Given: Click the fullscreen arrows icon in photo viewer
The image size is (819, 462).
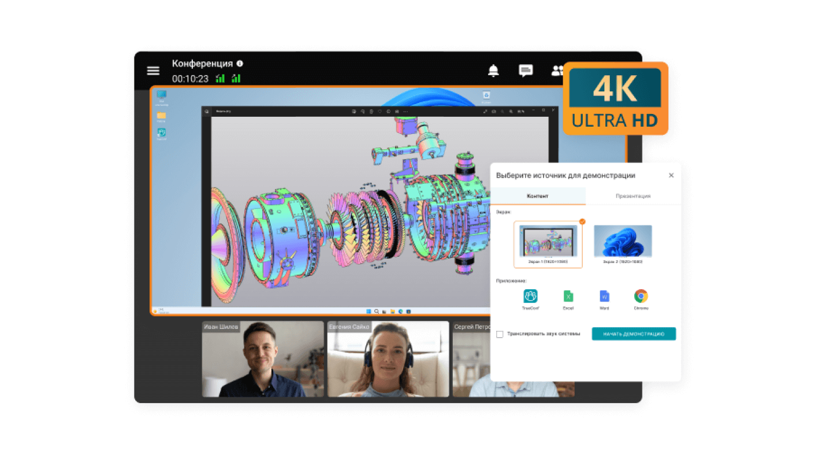Looking at the screenshot, I should tap(485, 112).
